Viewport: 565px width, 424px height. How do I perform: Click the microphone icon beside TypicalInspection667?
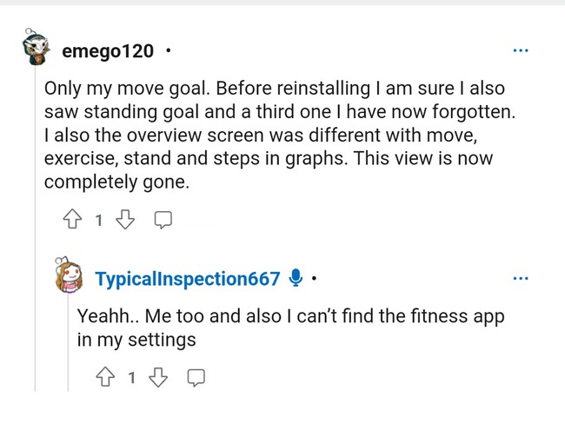pyautogui.click(x=296, y=278)
